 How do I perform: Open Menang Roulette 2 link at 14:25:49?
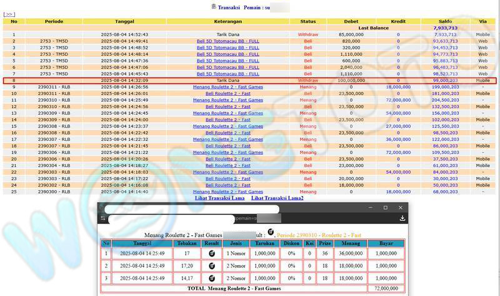pyautogui.click(x=228, y=100)
